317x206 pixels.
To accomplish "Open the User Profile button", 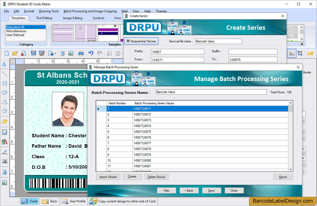I will [x=73, y=201].
